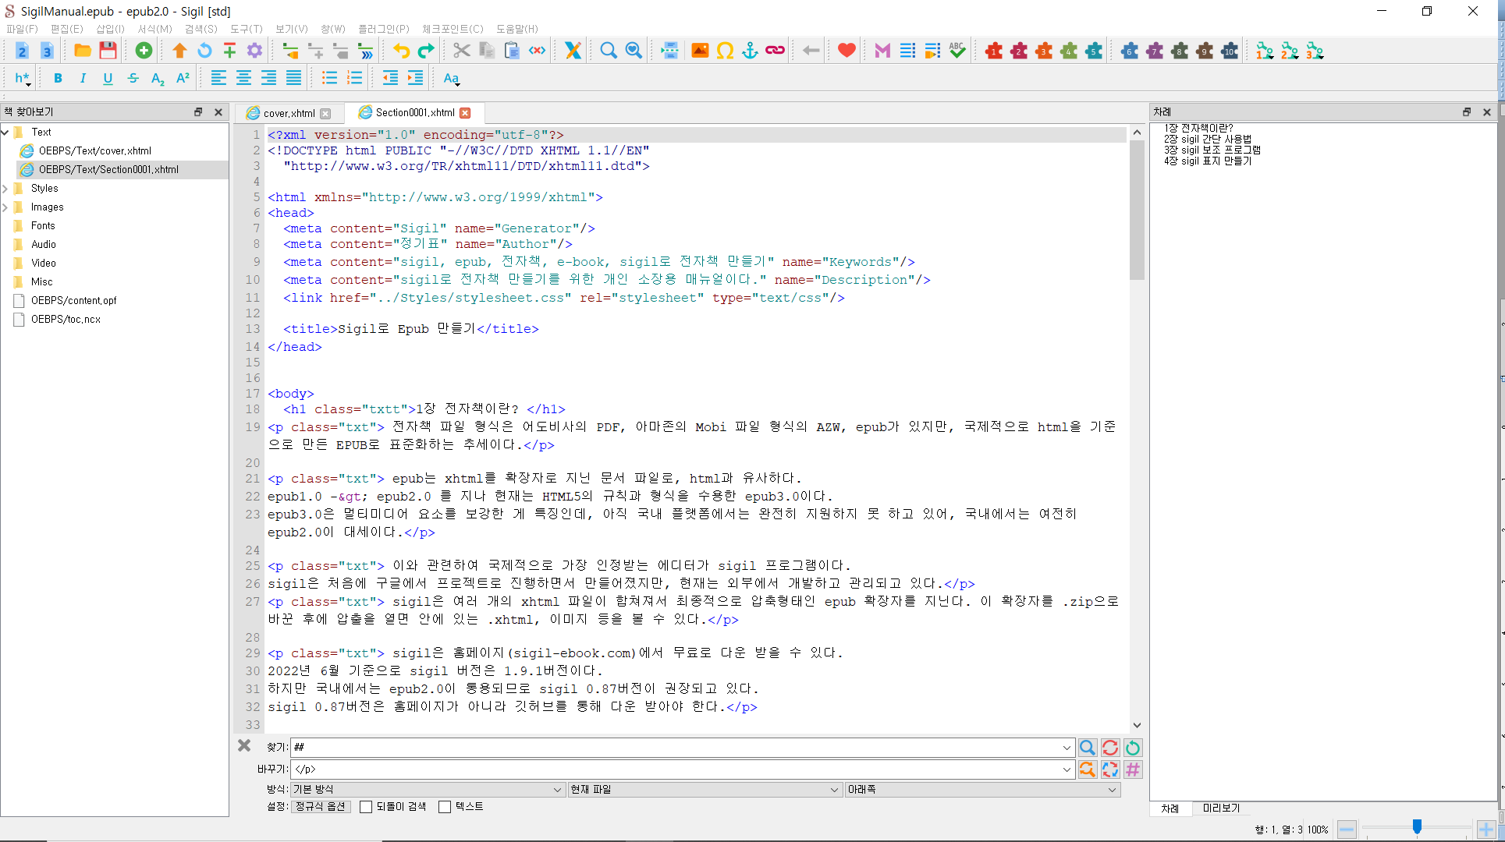Image resolution: width=1505 pixels, height=842 pixels.
Task: Click the blue crossed X icon in the toolbar
Action: 573,51
